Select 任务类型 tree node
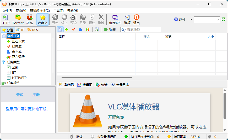The width and height of the screenshot is (228, 140). tap(13, 62)
